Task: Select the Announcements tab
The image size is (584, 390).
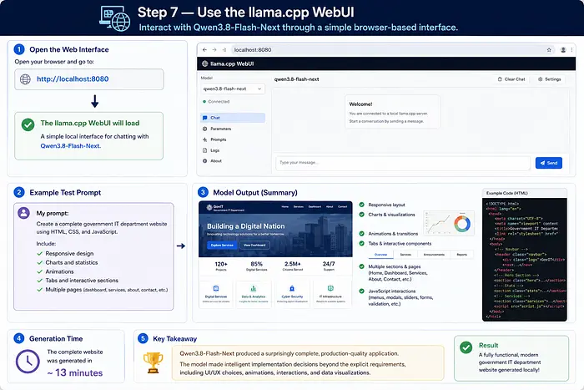Action: click(x=434, y=254)
